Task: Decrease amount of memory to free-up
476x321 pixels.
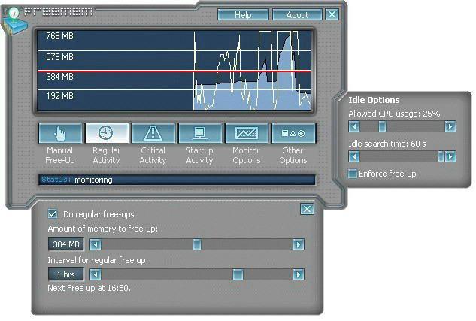Action: coord(96,244)
